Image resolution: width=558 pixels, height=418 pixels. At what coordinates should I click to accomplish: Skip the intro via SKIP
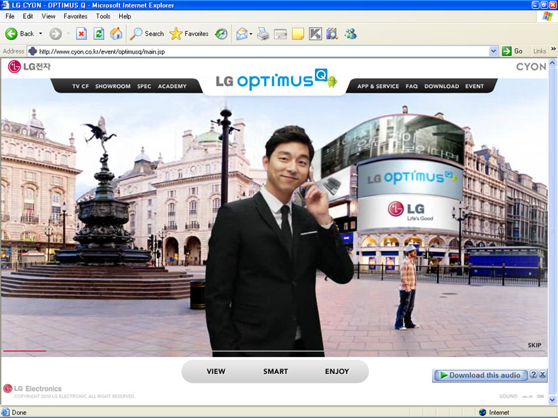point(534,345)
